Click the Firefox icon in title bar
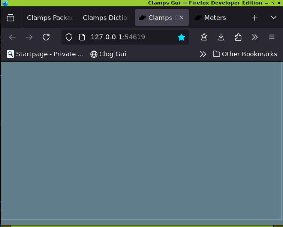The height and width of the screenshot is (227, 283). click(x=5, y=3)
